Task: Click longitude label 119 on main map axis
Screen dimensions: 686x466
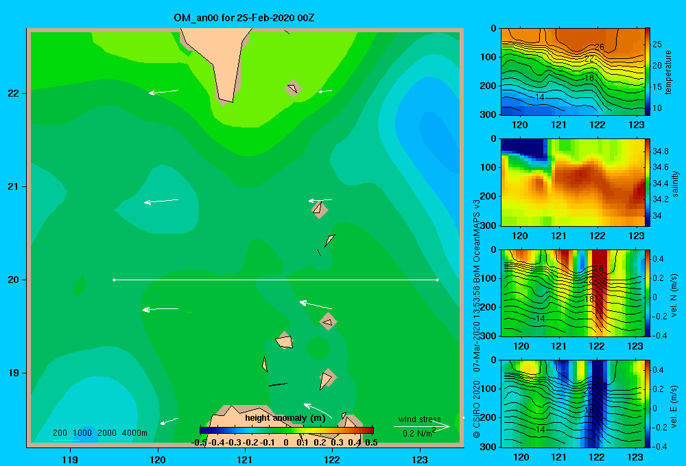Action: tap(71, 459)
